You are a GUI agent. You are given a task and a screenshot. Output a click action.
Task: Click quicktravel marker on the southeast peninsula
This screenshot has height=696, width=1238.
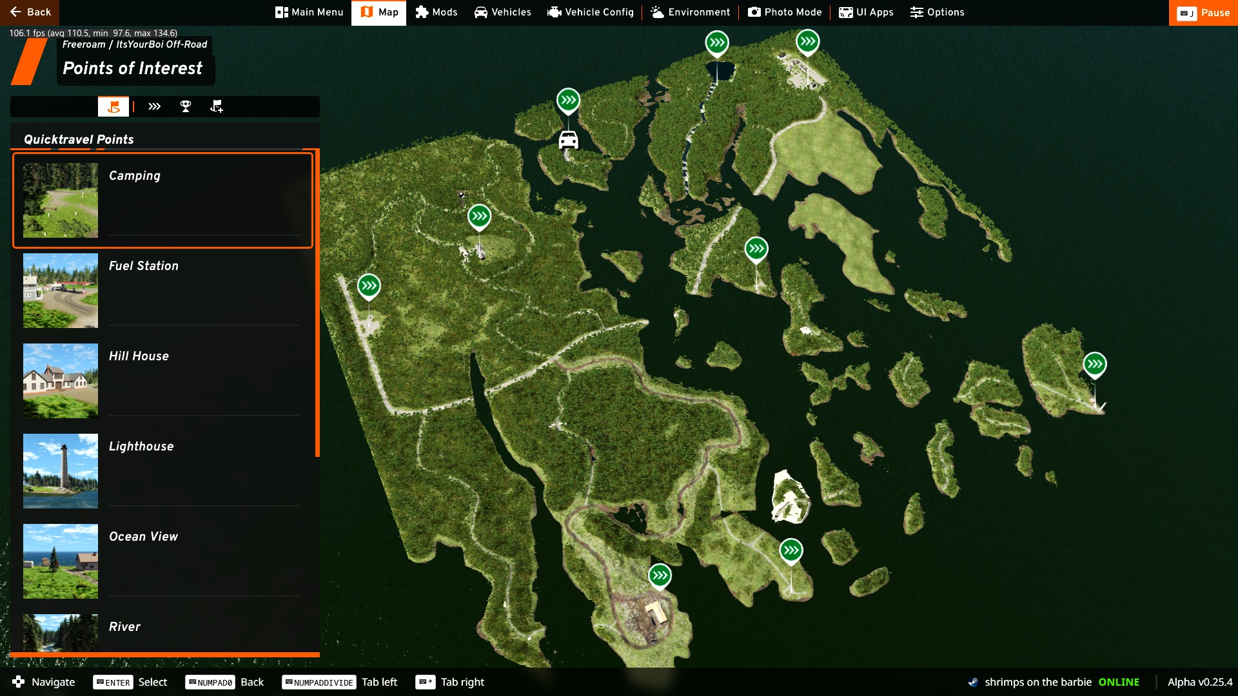click(791, 551)
